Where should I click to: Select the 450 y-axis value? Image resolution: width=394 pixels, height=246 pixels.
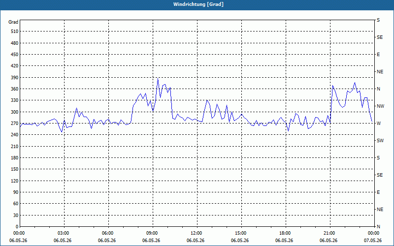click(14, 55)
